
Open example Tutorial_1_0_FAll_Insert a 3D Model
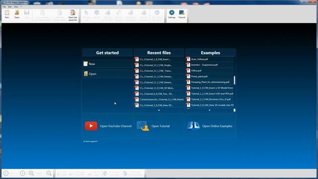pyautogui.click(x=210, y=88)
